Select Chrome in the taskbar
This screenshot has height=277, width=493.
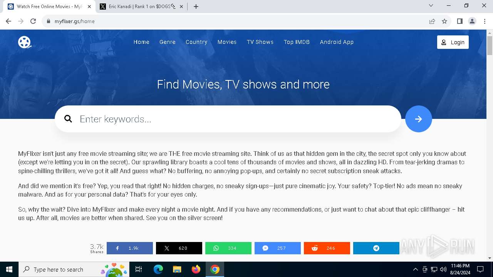point(215,269)
